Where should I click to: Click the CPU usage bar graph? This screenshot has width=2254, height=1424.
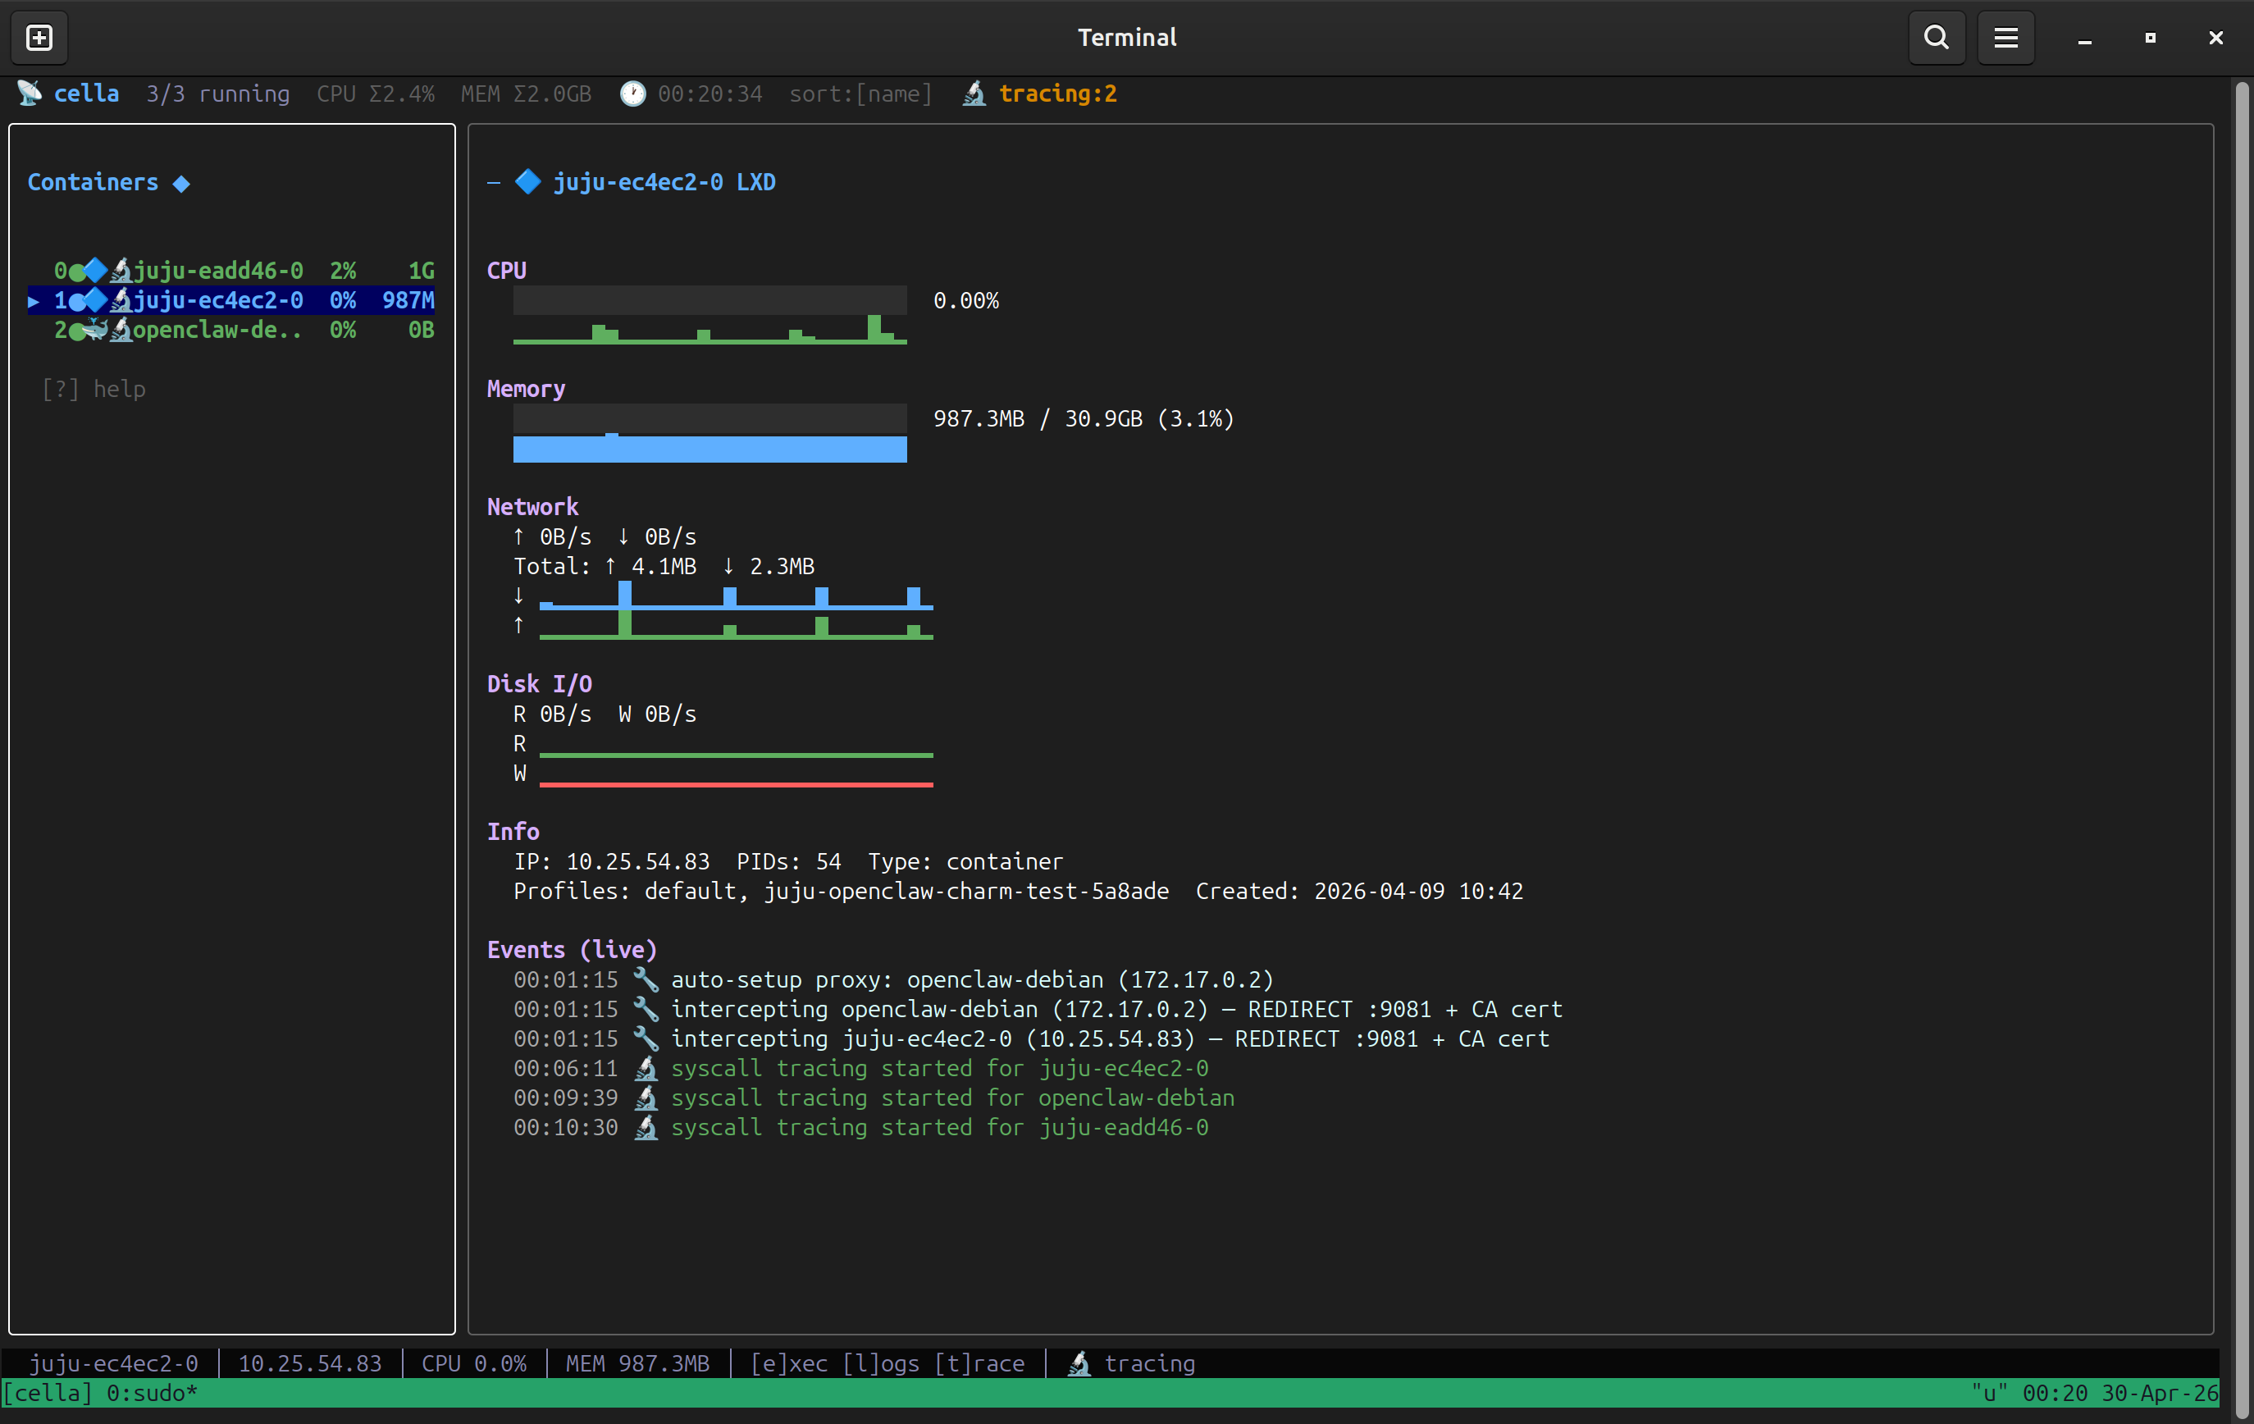click(x=710, y=316)
